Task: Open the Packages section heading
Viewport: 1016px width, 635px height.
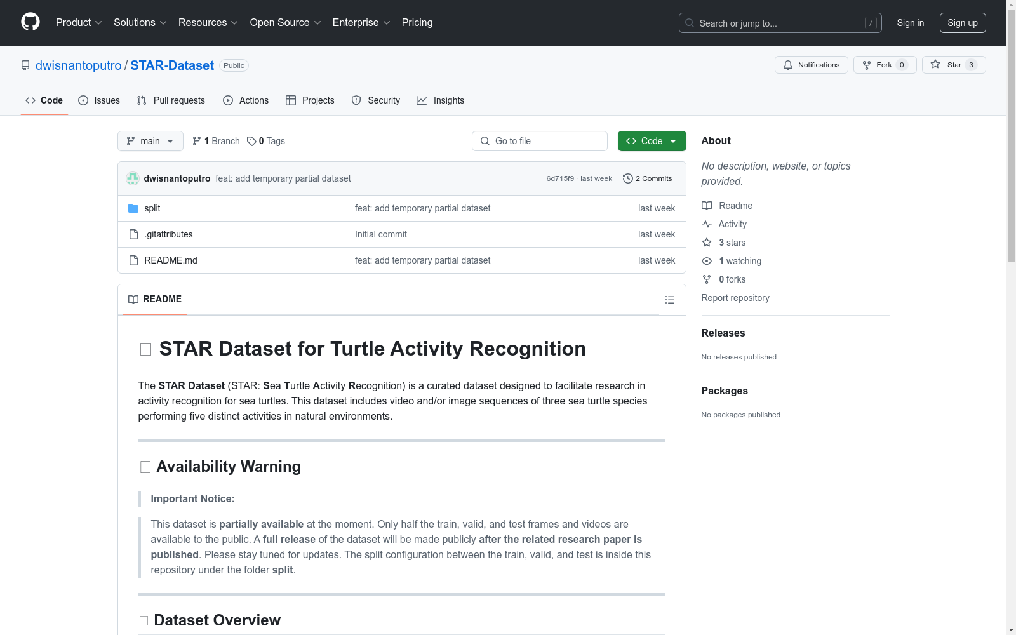Action: tap(725, 391)
